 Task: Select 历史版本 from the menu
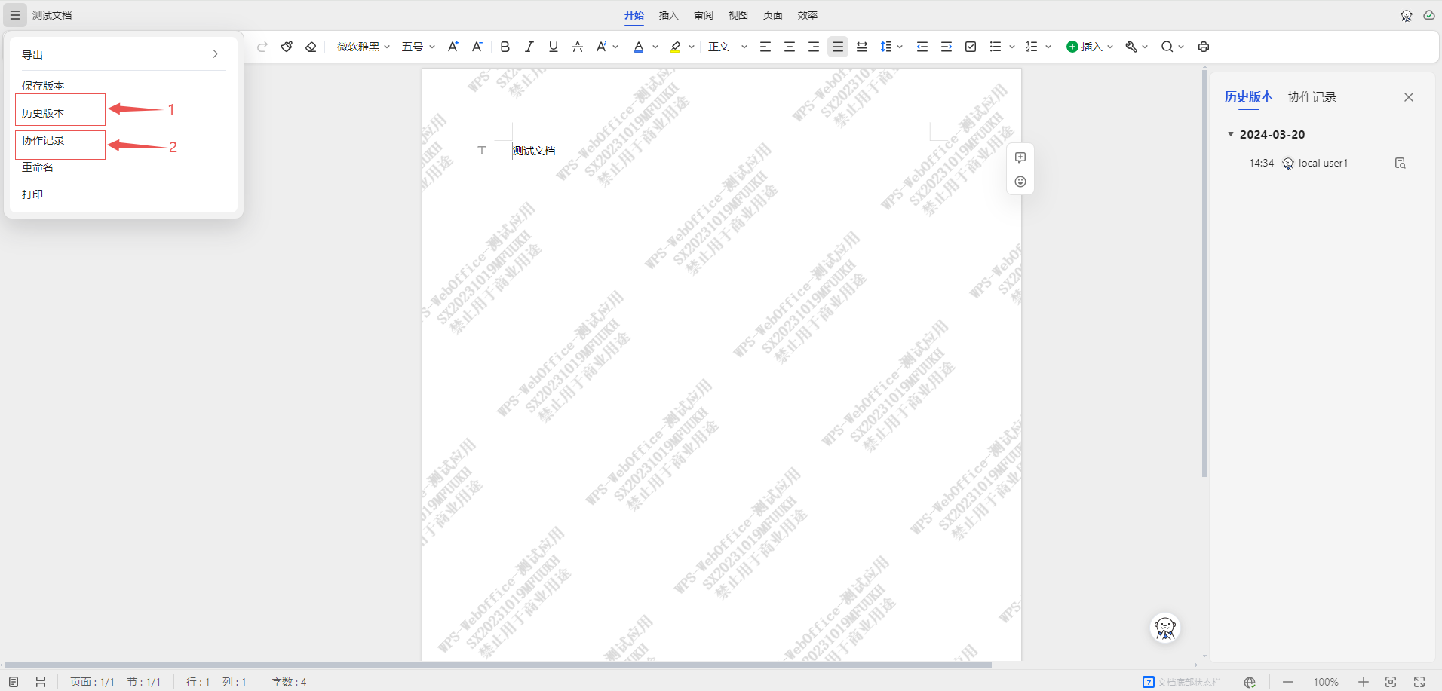click(x=43, y=113)
